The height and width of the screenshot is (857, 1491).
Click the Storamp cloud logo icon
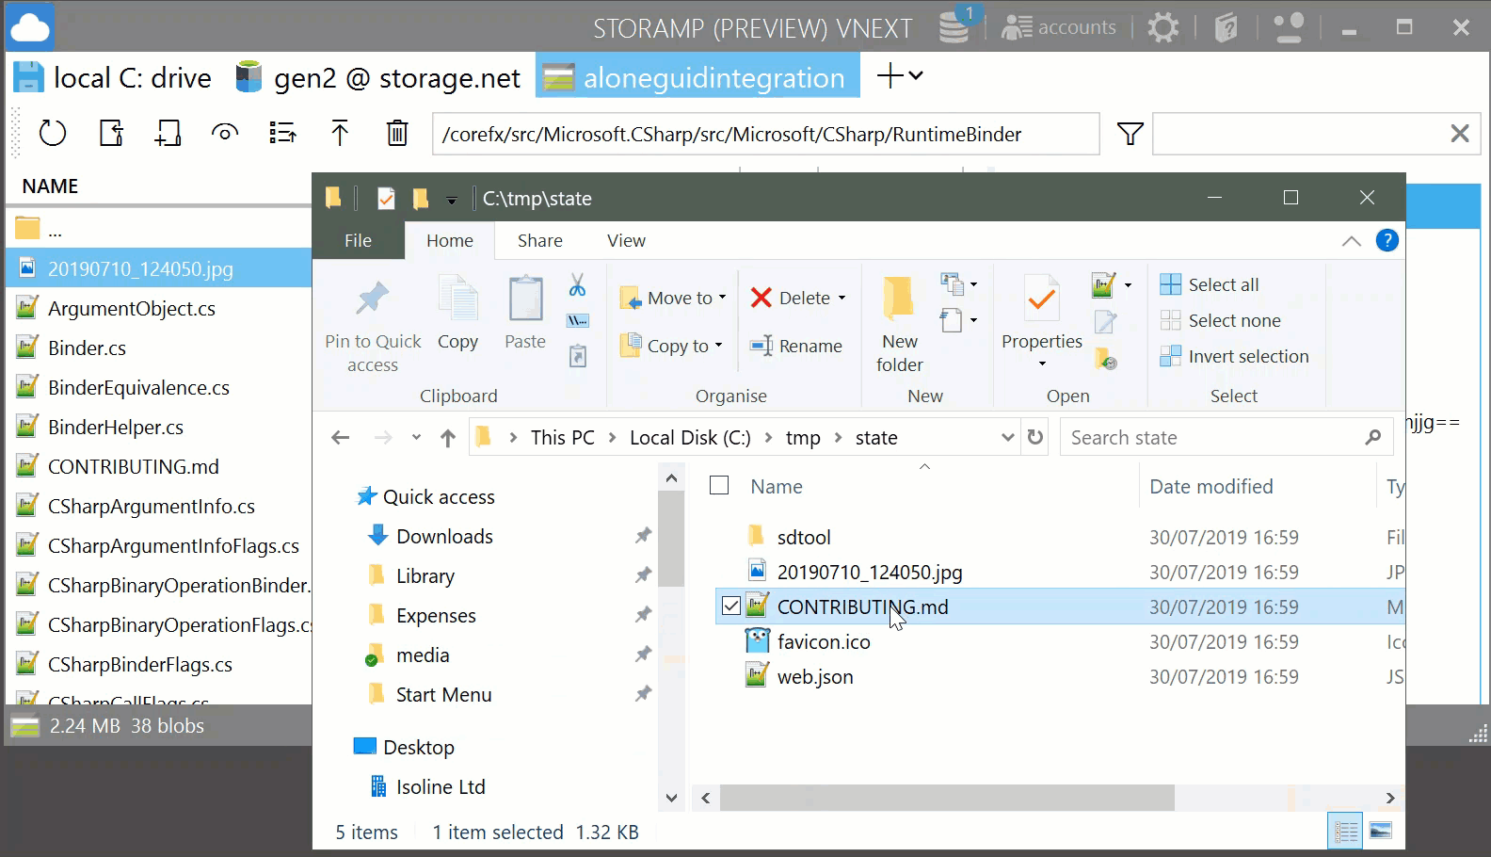[30, 27]
